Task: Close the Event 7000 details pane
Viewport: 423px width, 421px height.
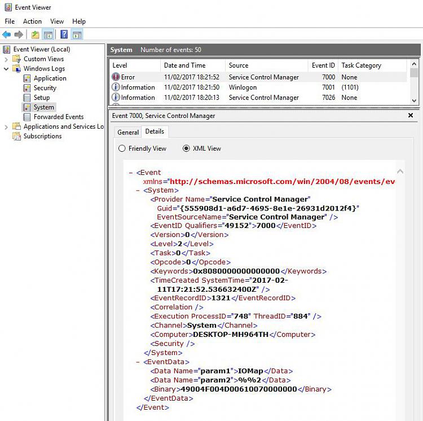Action: pyautogui.click(x=411, y=116)
